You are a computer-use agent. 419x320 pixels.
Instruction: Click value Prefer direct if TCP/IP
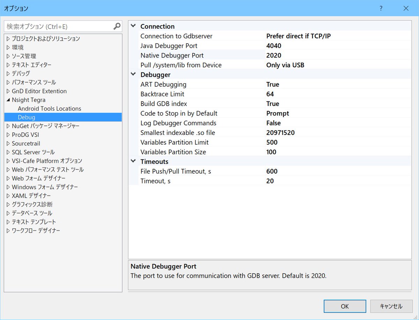click(299, 36)
